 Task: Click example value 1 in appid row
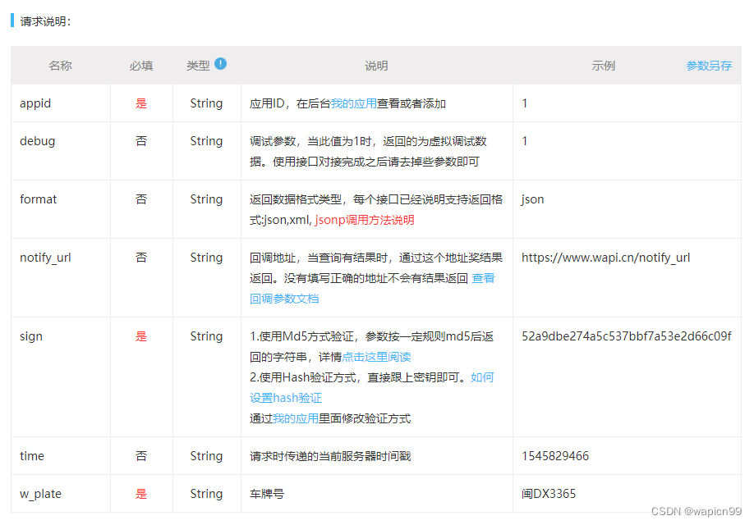click(525, 103)
